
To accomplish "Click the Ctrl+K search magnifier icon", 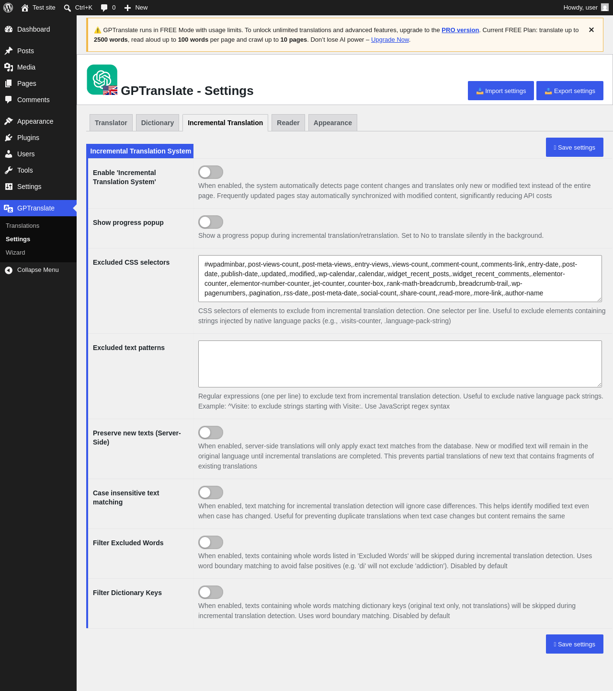I will [68, 8].
